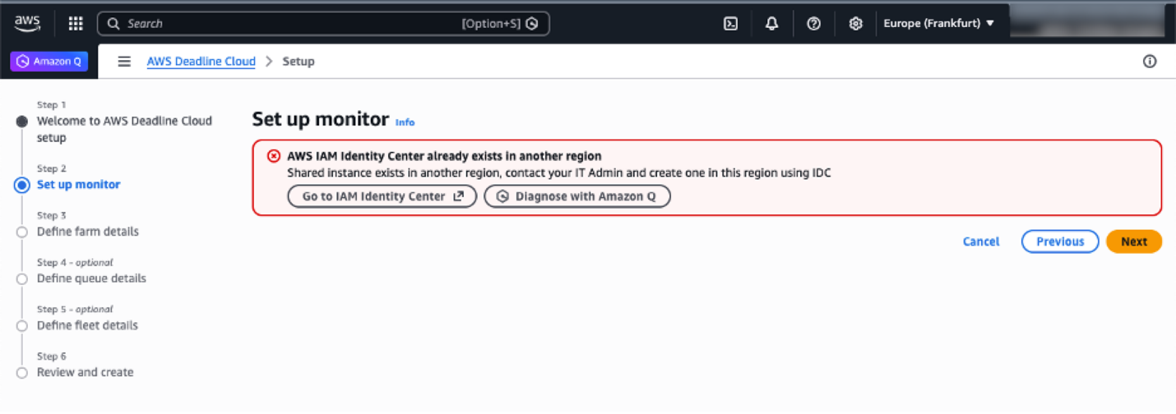Viewport: 1176px width, 414px height.
Task: Click the Set up monitor page heading
Action: click(320, 119)
